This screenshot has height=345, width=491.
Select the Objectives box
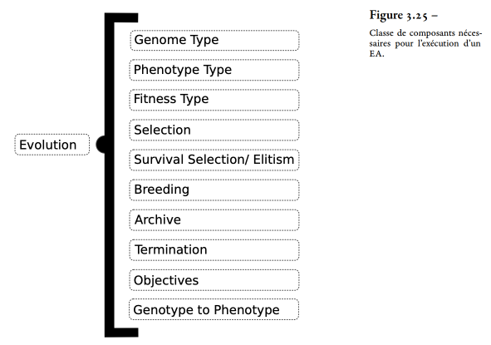coord(214,280)
